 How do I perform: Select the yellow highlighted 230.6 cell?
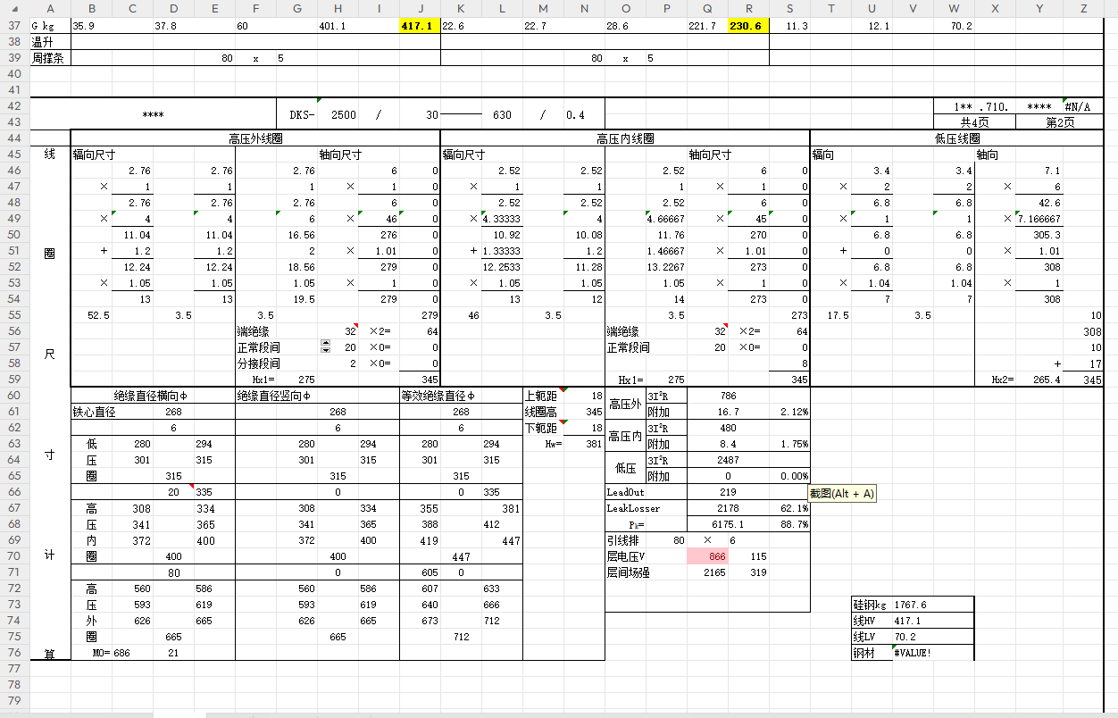coord(747,27)
